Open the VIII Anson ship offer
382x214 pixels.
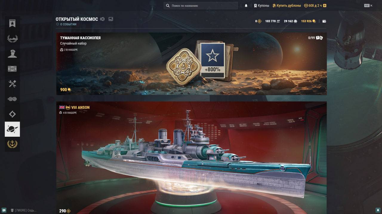tap(191, 158)
